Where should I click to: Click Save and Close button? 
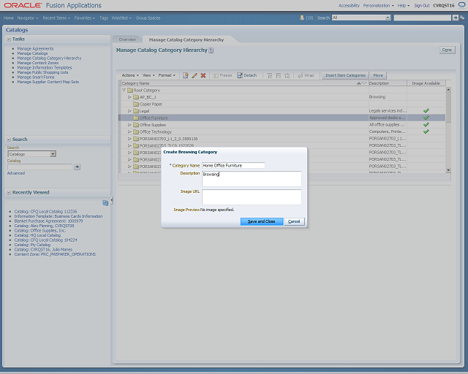(262, 221)
